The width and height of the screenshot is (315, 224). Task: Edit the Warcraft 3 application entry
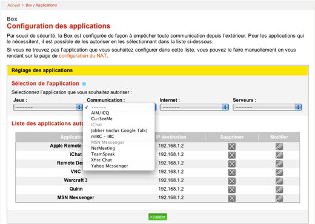click(x=279, y=181)
